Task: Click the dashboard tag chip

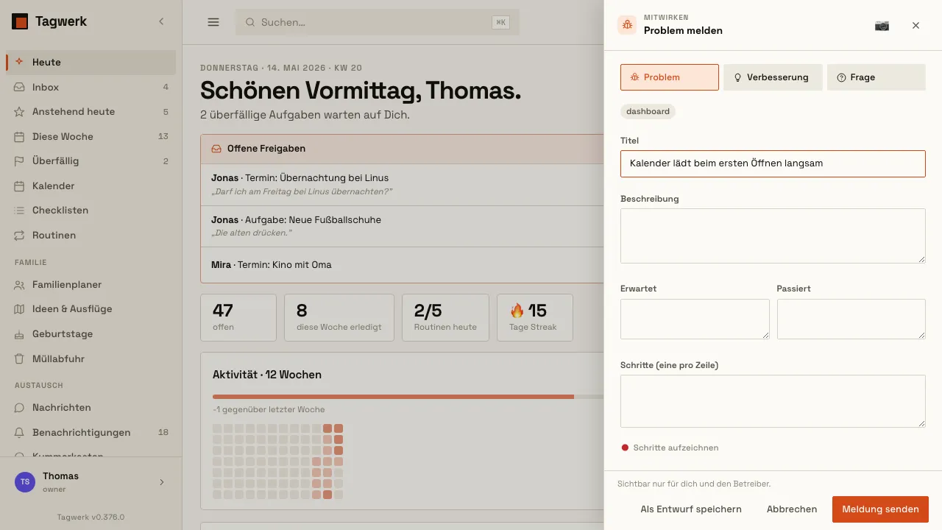Action: tap(648, 111)
